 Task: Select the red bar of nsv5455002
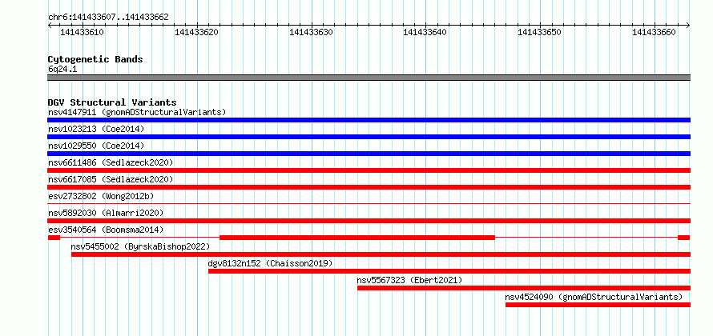381,254
